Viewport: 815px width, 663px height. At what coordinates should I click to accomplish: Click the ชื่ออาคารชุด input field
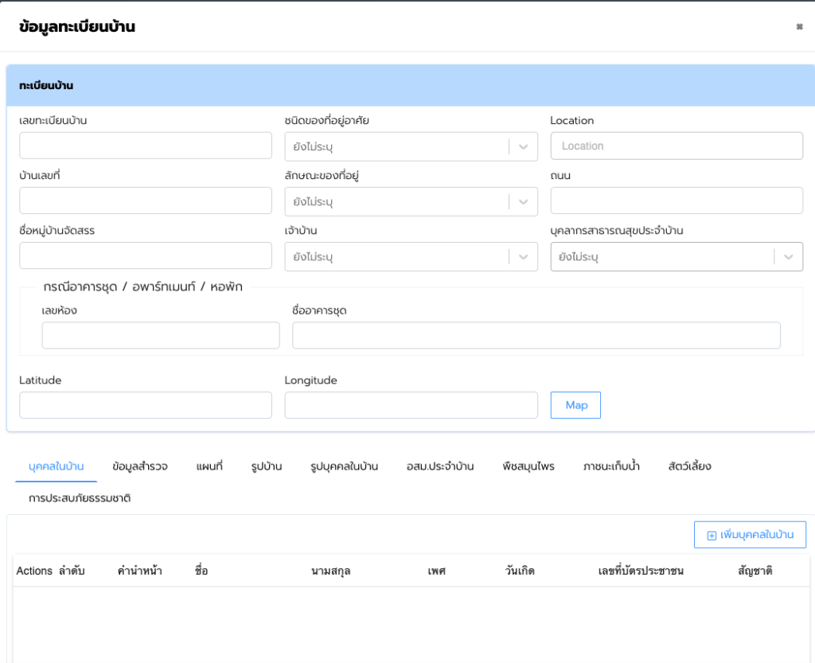[x=536, y=335]
